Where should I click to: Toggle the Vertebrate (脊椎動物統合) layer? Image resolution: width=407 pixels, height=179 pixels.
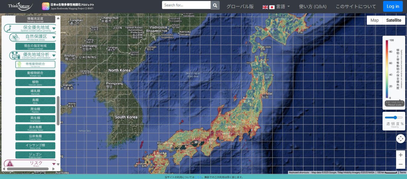click(35, 64)
